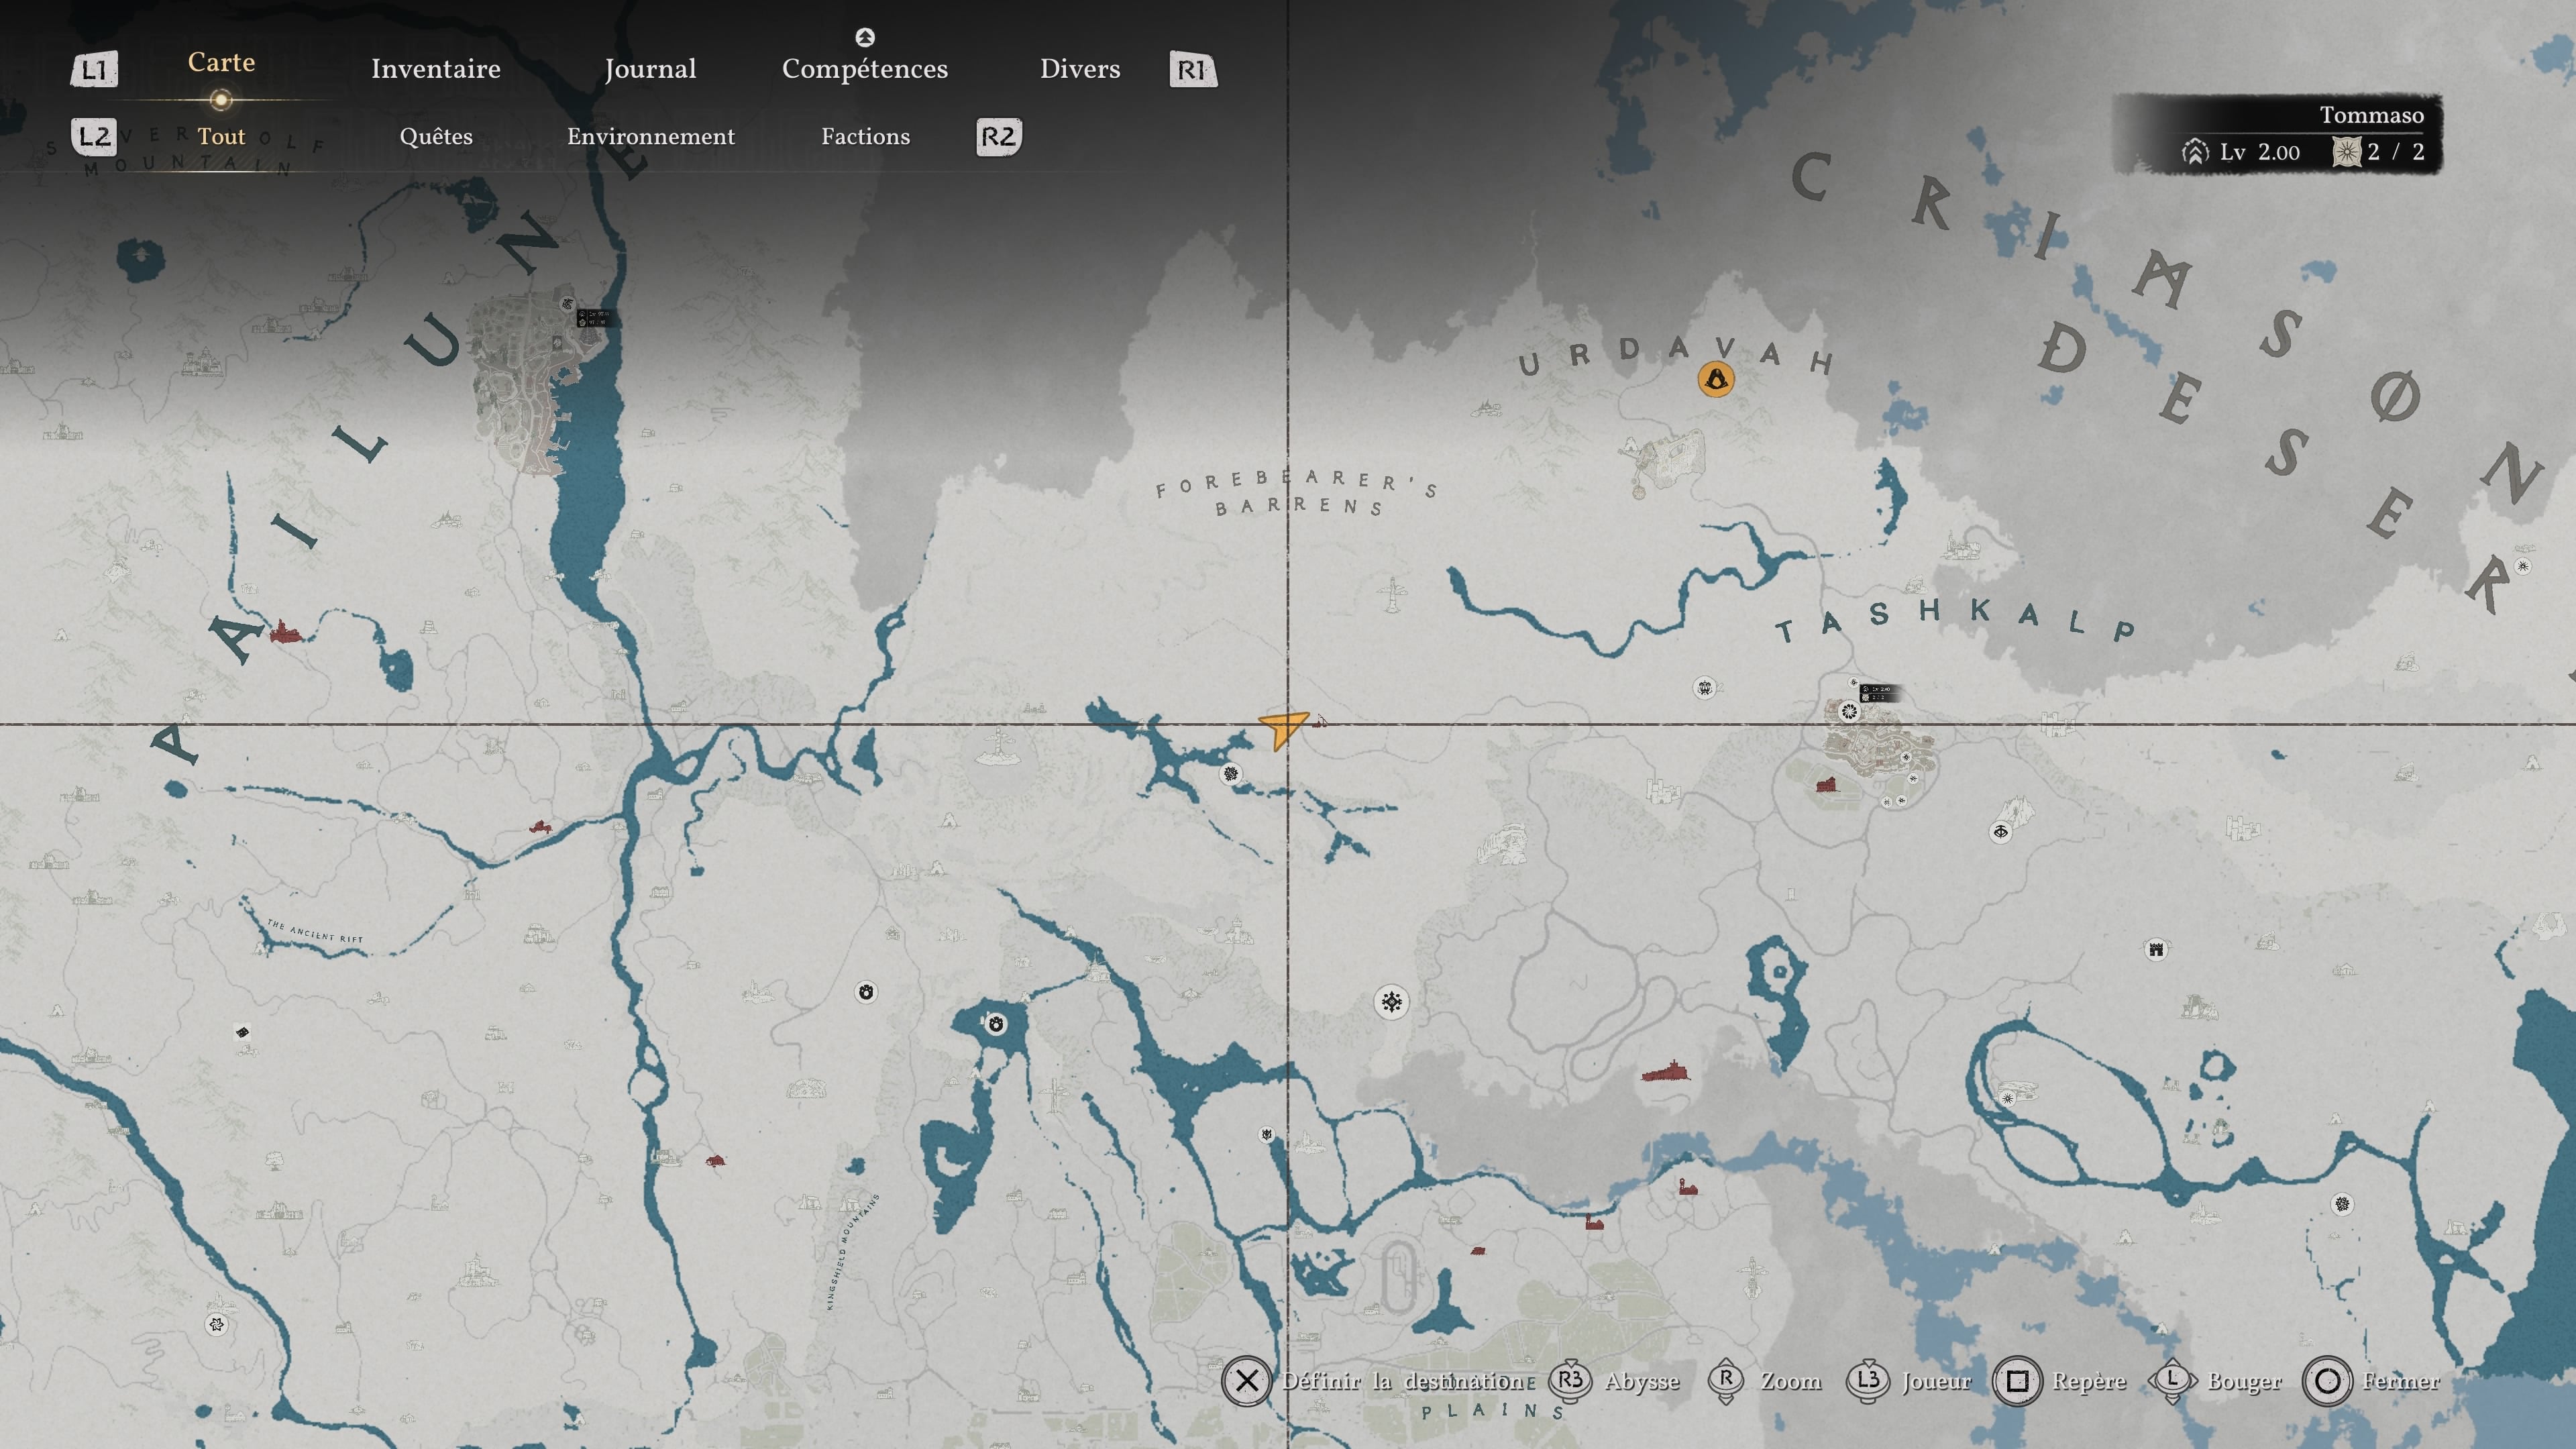Screen dimensions: 2576x1449
Task: Place a marker using Repère
Action: pos(2060,1381)
